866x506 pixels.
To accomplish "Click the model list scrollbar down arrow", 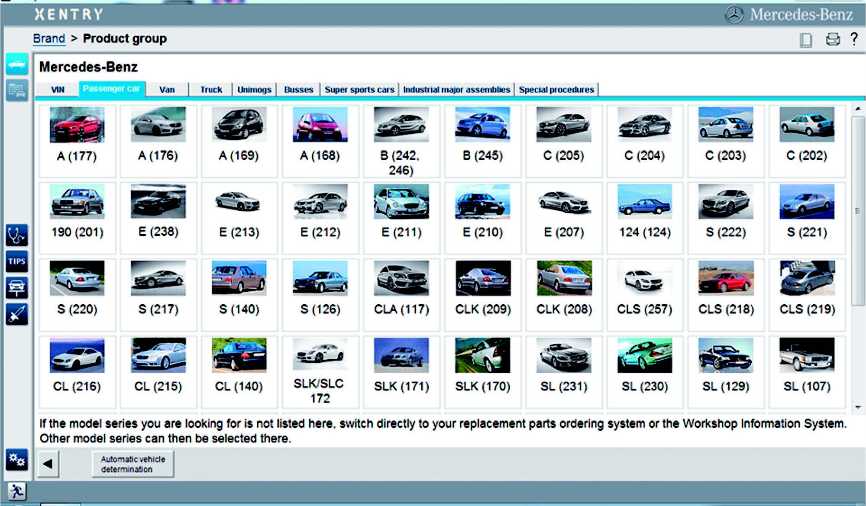I will coord(858,407).
